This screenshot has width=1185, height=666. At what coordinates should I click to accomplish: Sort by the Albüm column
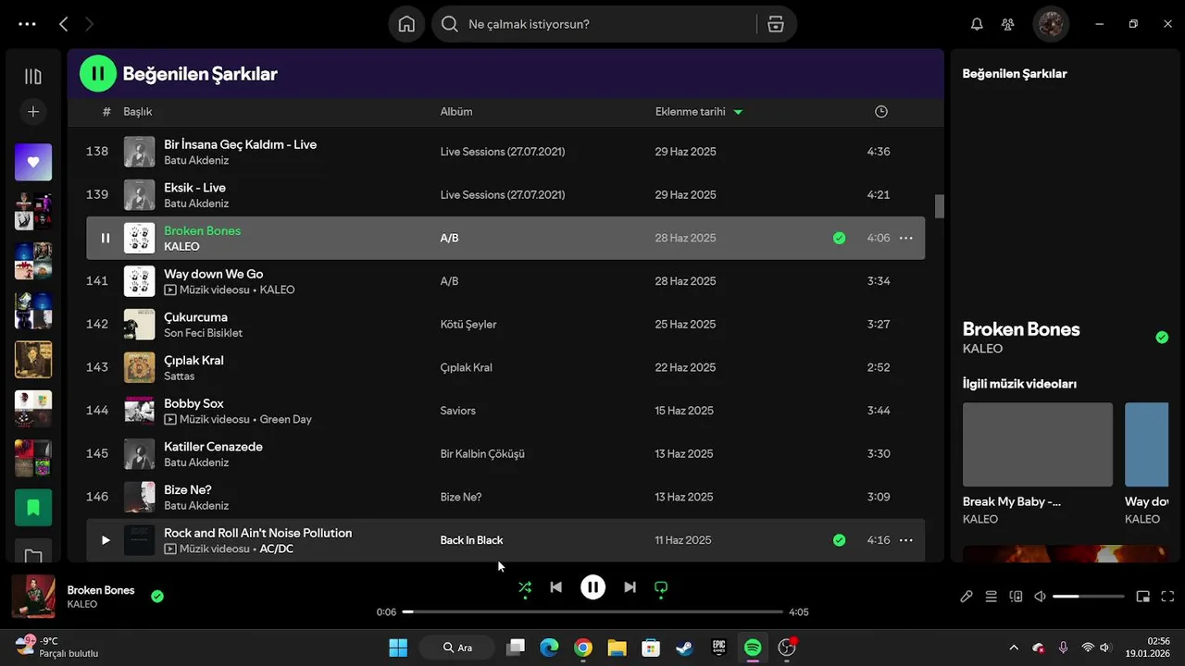[456, 112]
